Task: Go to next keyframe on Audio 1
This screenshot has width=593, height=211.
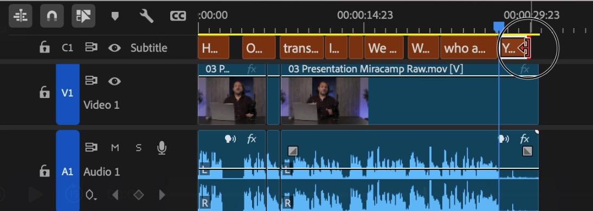Action: [x=162, y=195]
